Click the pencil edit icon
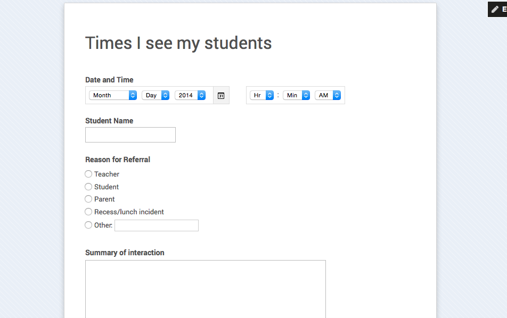Image resolution: width=507 pixels, height=318 pixels. coord(495,10)
